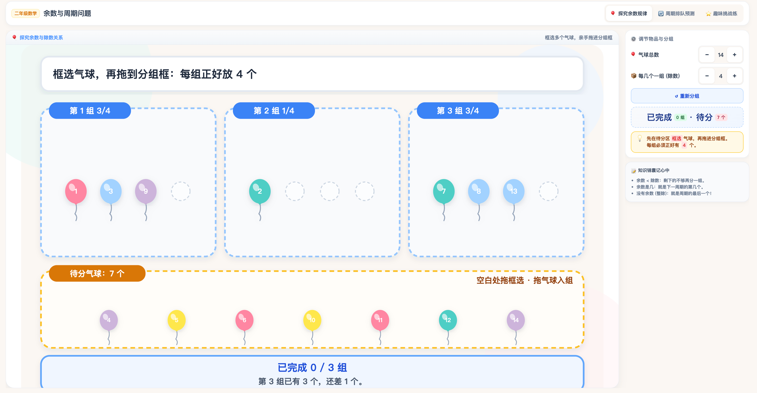The image size is (757, 393).
Task: Increase 每几个一组 divisor with plus
Action: click(734, 76)
